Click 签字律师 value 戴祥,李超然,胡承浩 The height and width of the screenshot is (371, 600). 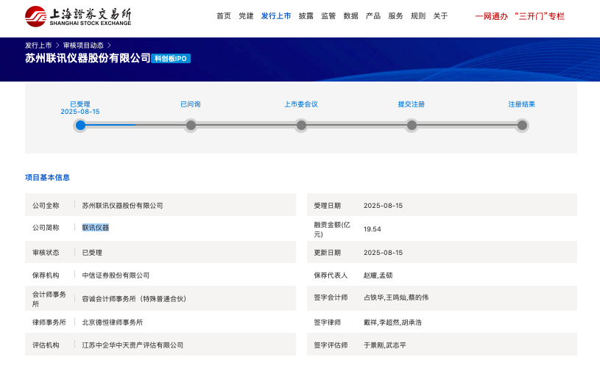coord(392,323)
